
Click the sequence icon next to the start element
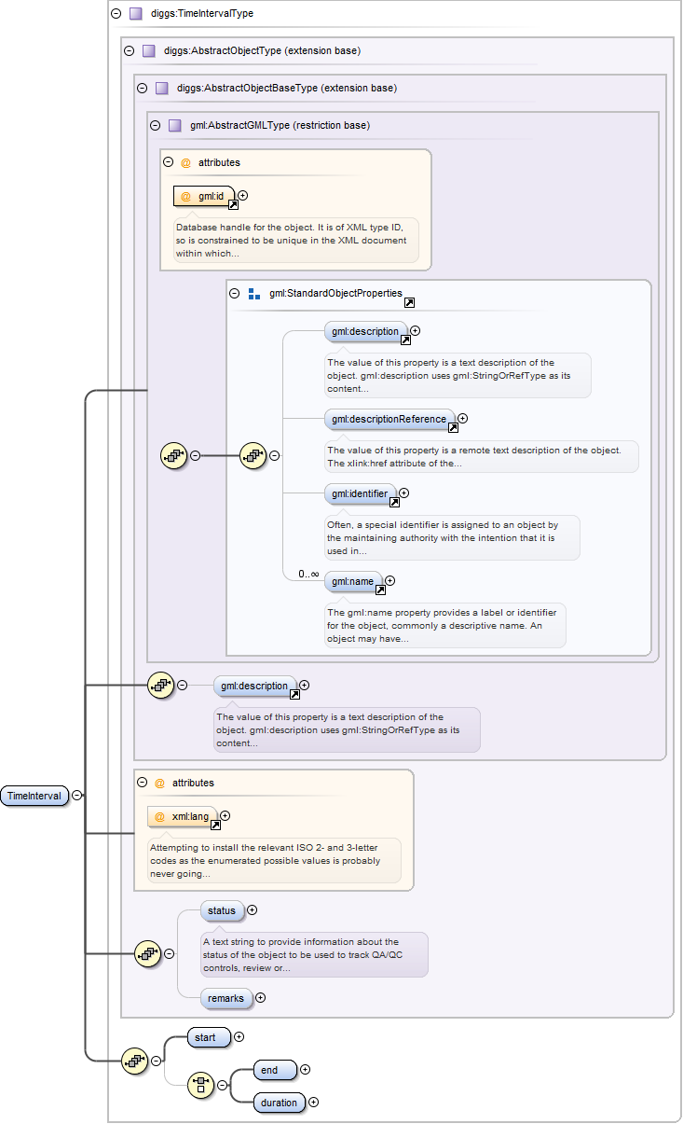[x=136, y=1060]
